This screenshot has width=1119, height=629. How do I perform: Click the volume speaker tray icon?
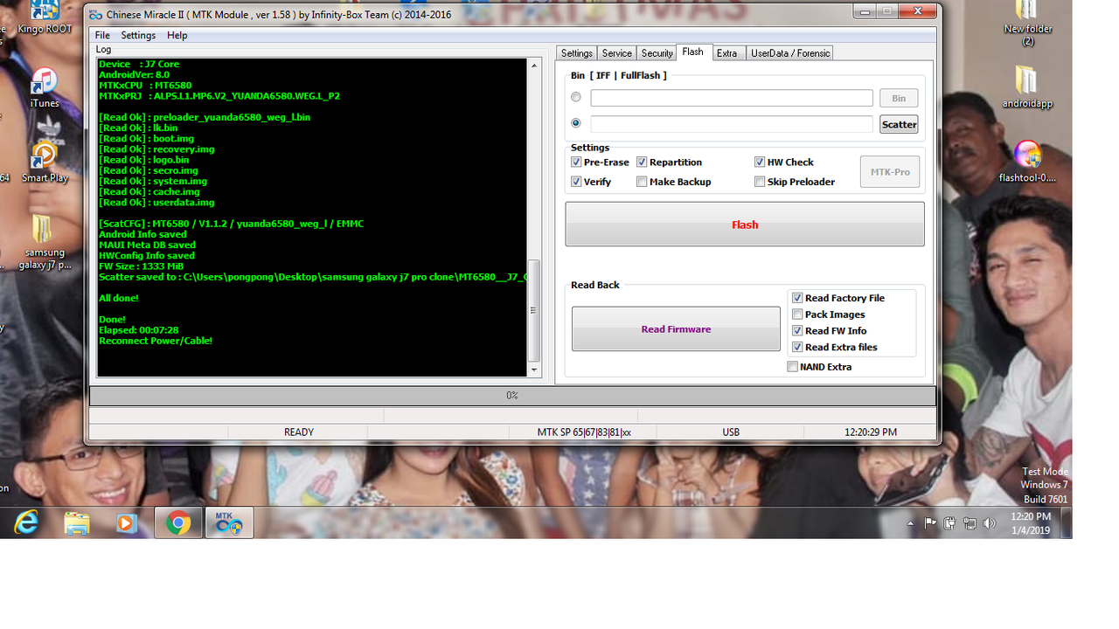(x=989, y=523)
